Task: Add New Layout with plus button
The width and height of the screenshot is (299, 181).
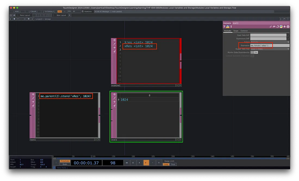Action: 69,15
